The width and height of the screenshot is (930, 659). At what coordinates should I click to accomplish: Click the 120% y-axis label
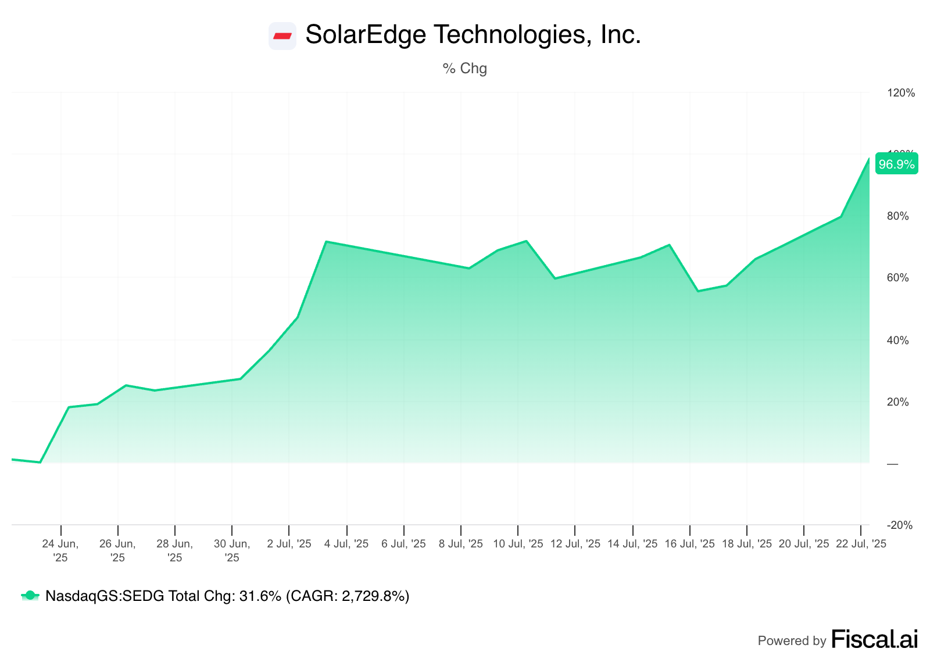901,93
